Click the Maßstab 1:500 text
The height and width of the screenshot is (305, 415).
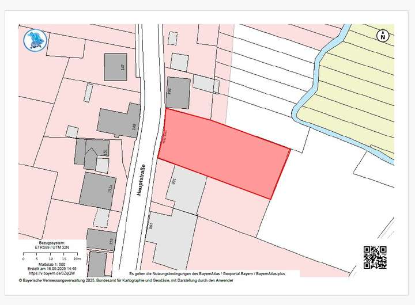pyautogui.click(x=52, y=264)
